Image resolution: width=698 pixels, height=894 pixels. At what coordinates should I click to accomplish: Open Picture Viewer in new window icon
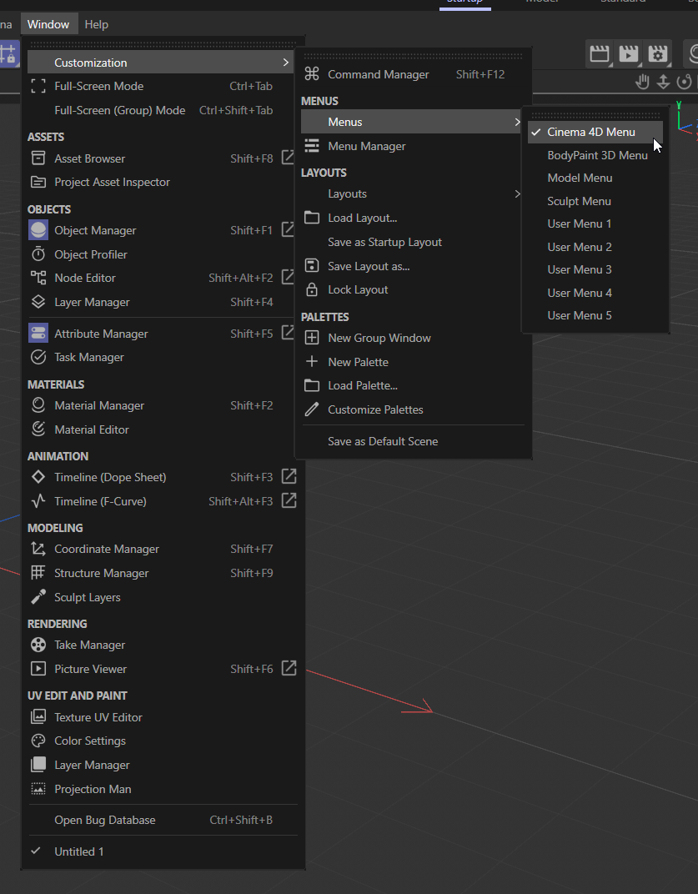(x=289, y=668)
